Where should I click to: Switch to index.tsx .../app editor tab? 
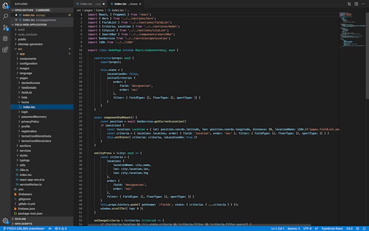[x=91, y=4]
